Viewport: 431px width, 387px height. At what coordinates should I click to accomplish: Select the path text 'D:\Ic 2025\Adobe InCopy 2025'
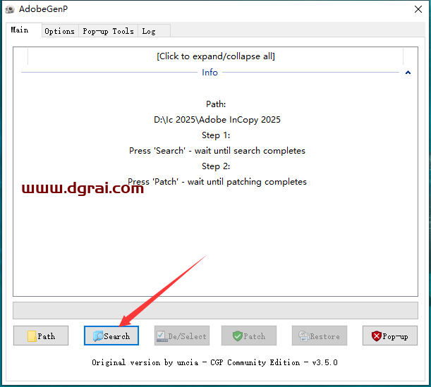[217, 120]
